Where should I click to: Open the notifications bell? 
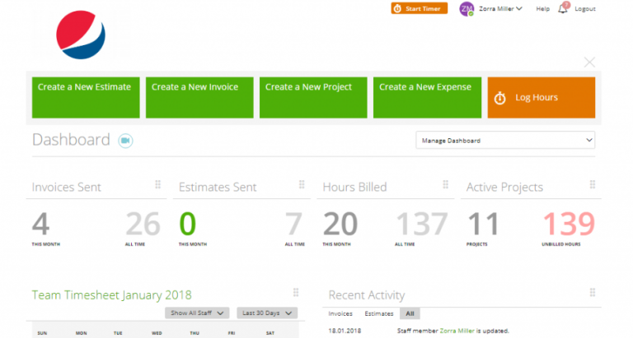[564, 7]
